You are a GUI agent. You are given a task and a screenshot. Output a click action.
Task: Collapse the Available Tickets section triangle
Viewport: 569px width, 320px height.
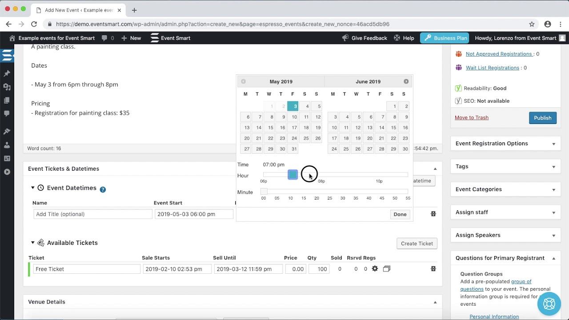coord(32,243)
